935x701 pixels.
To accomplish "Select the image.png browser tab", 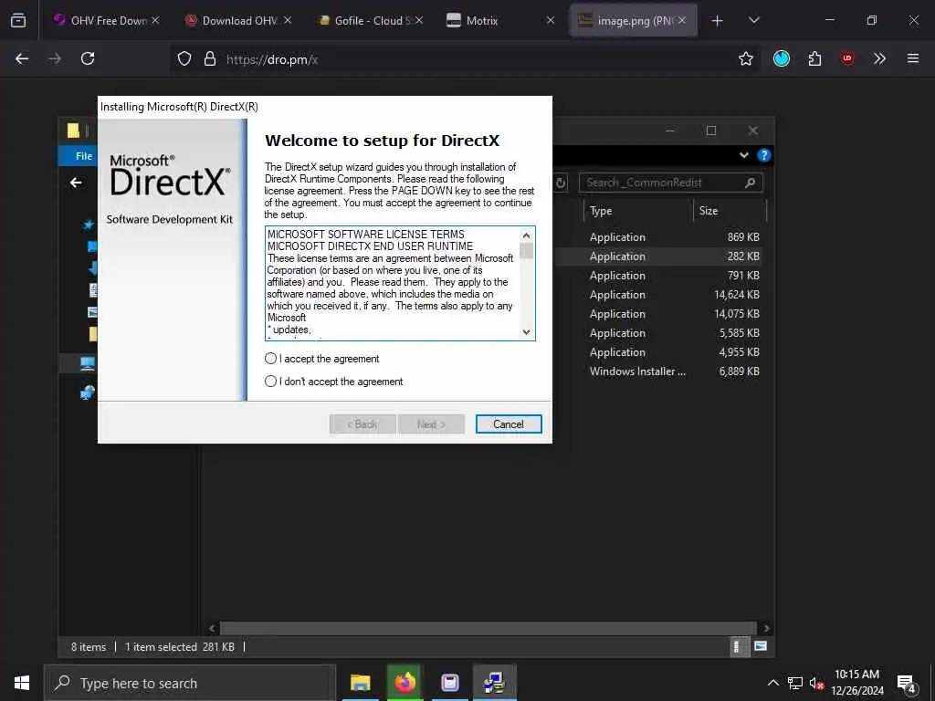I will (x=634, y=20).
